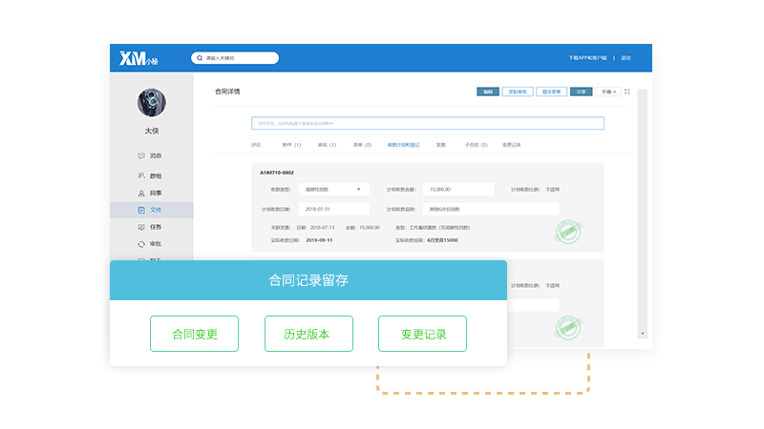Click the green-outlined 历史版本 button

pyautogui.click(x=308, y=334)
